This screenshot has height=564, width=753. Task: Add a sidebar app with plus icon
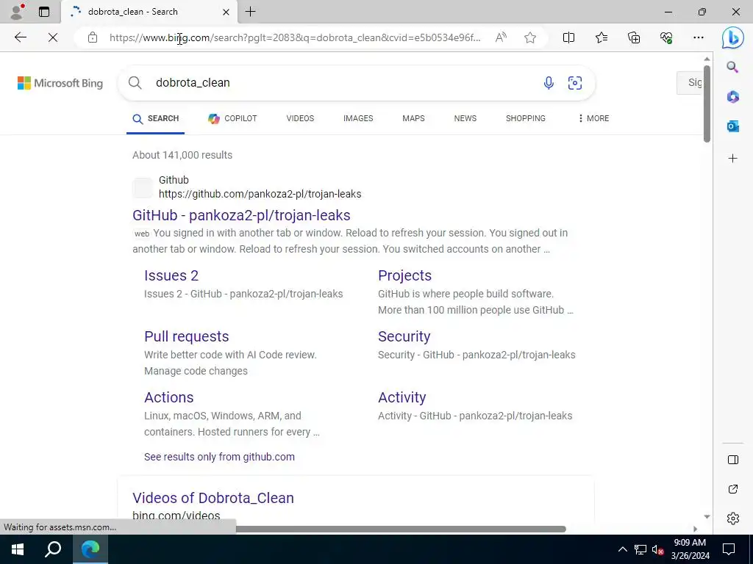tap(732, 159)
